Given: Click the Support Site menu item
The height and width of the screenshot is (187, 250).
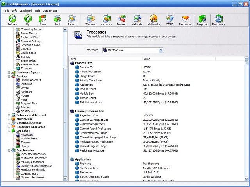Looking at the screenshot, I should [50, 11].
